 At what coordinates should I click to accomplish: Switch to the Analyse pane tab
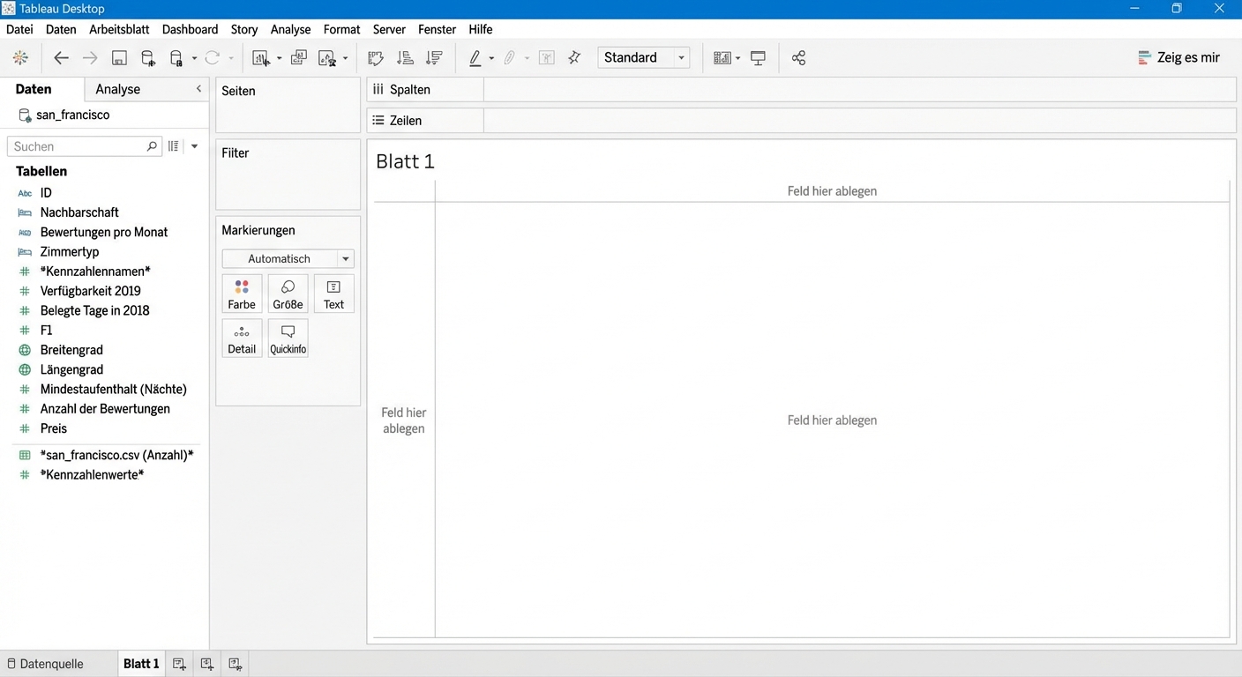(x=117, y=89)
